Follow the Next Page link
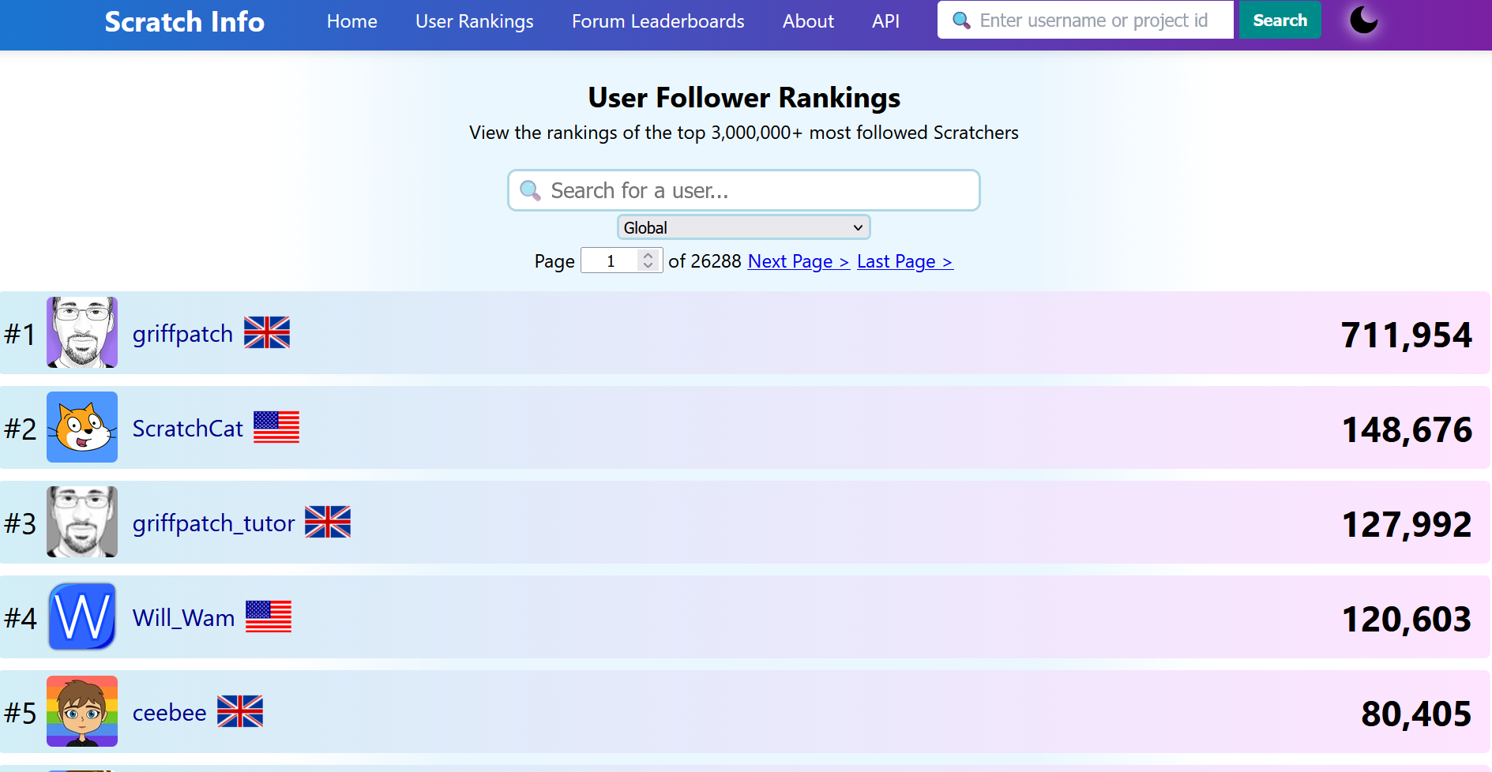The height and width of the screenshot is (772, 1492). tap(798, 261)
